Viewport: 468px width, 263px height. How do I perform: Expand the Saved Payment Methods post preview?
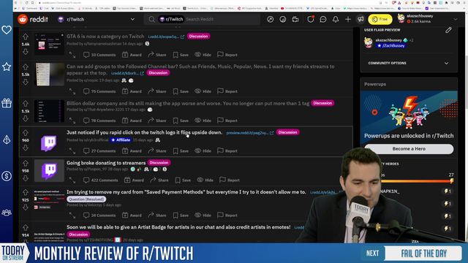[x=72, y=216]
